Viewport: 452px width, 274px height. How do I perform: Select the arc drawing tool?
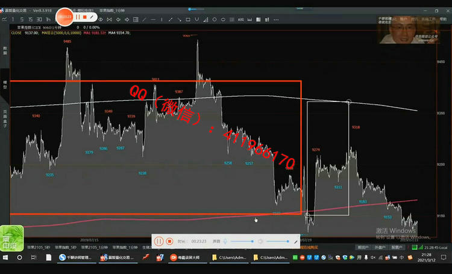click(196, 20)
